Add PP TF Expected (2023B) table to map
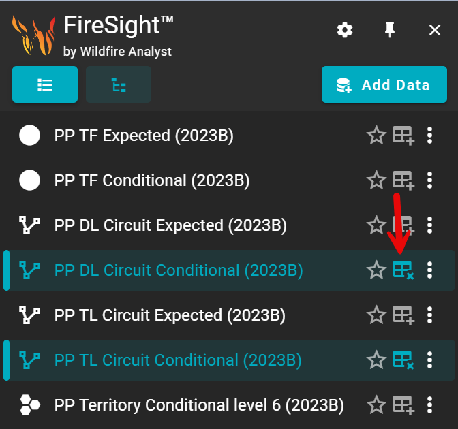The image size is (458, 429). point(403,136)
